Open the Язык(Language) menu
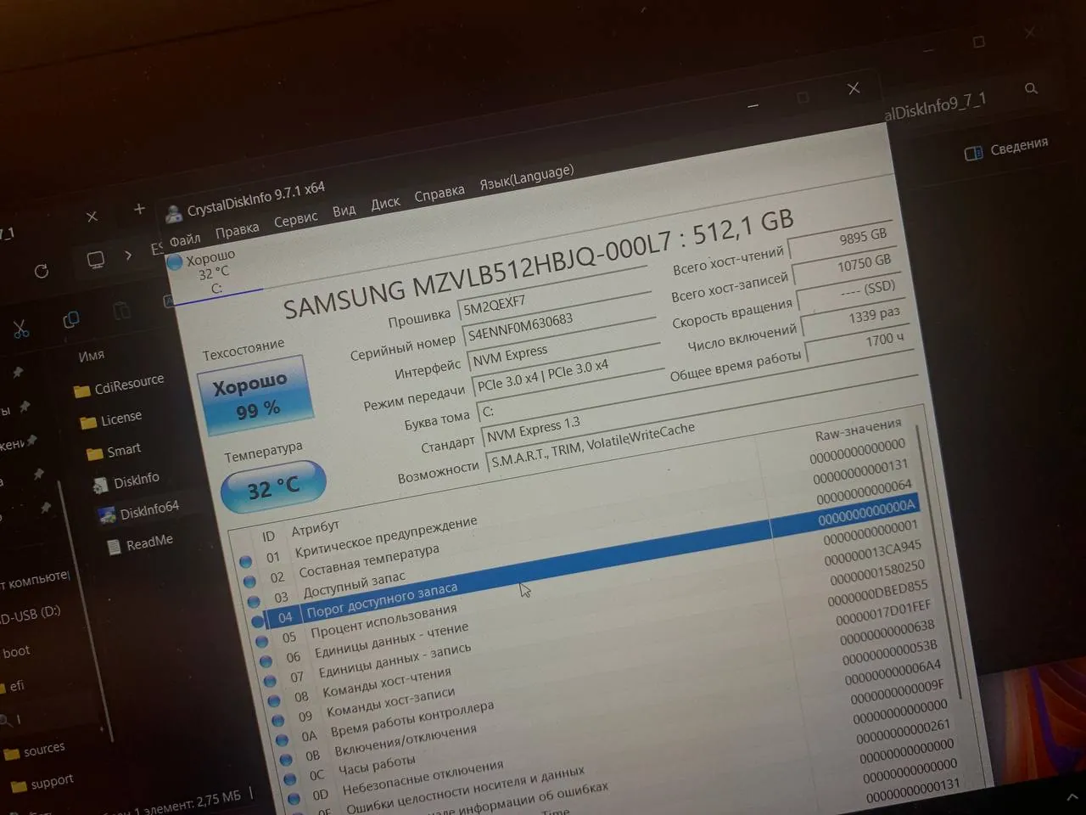Viewport: 1086px width, 815px height. 526,177
